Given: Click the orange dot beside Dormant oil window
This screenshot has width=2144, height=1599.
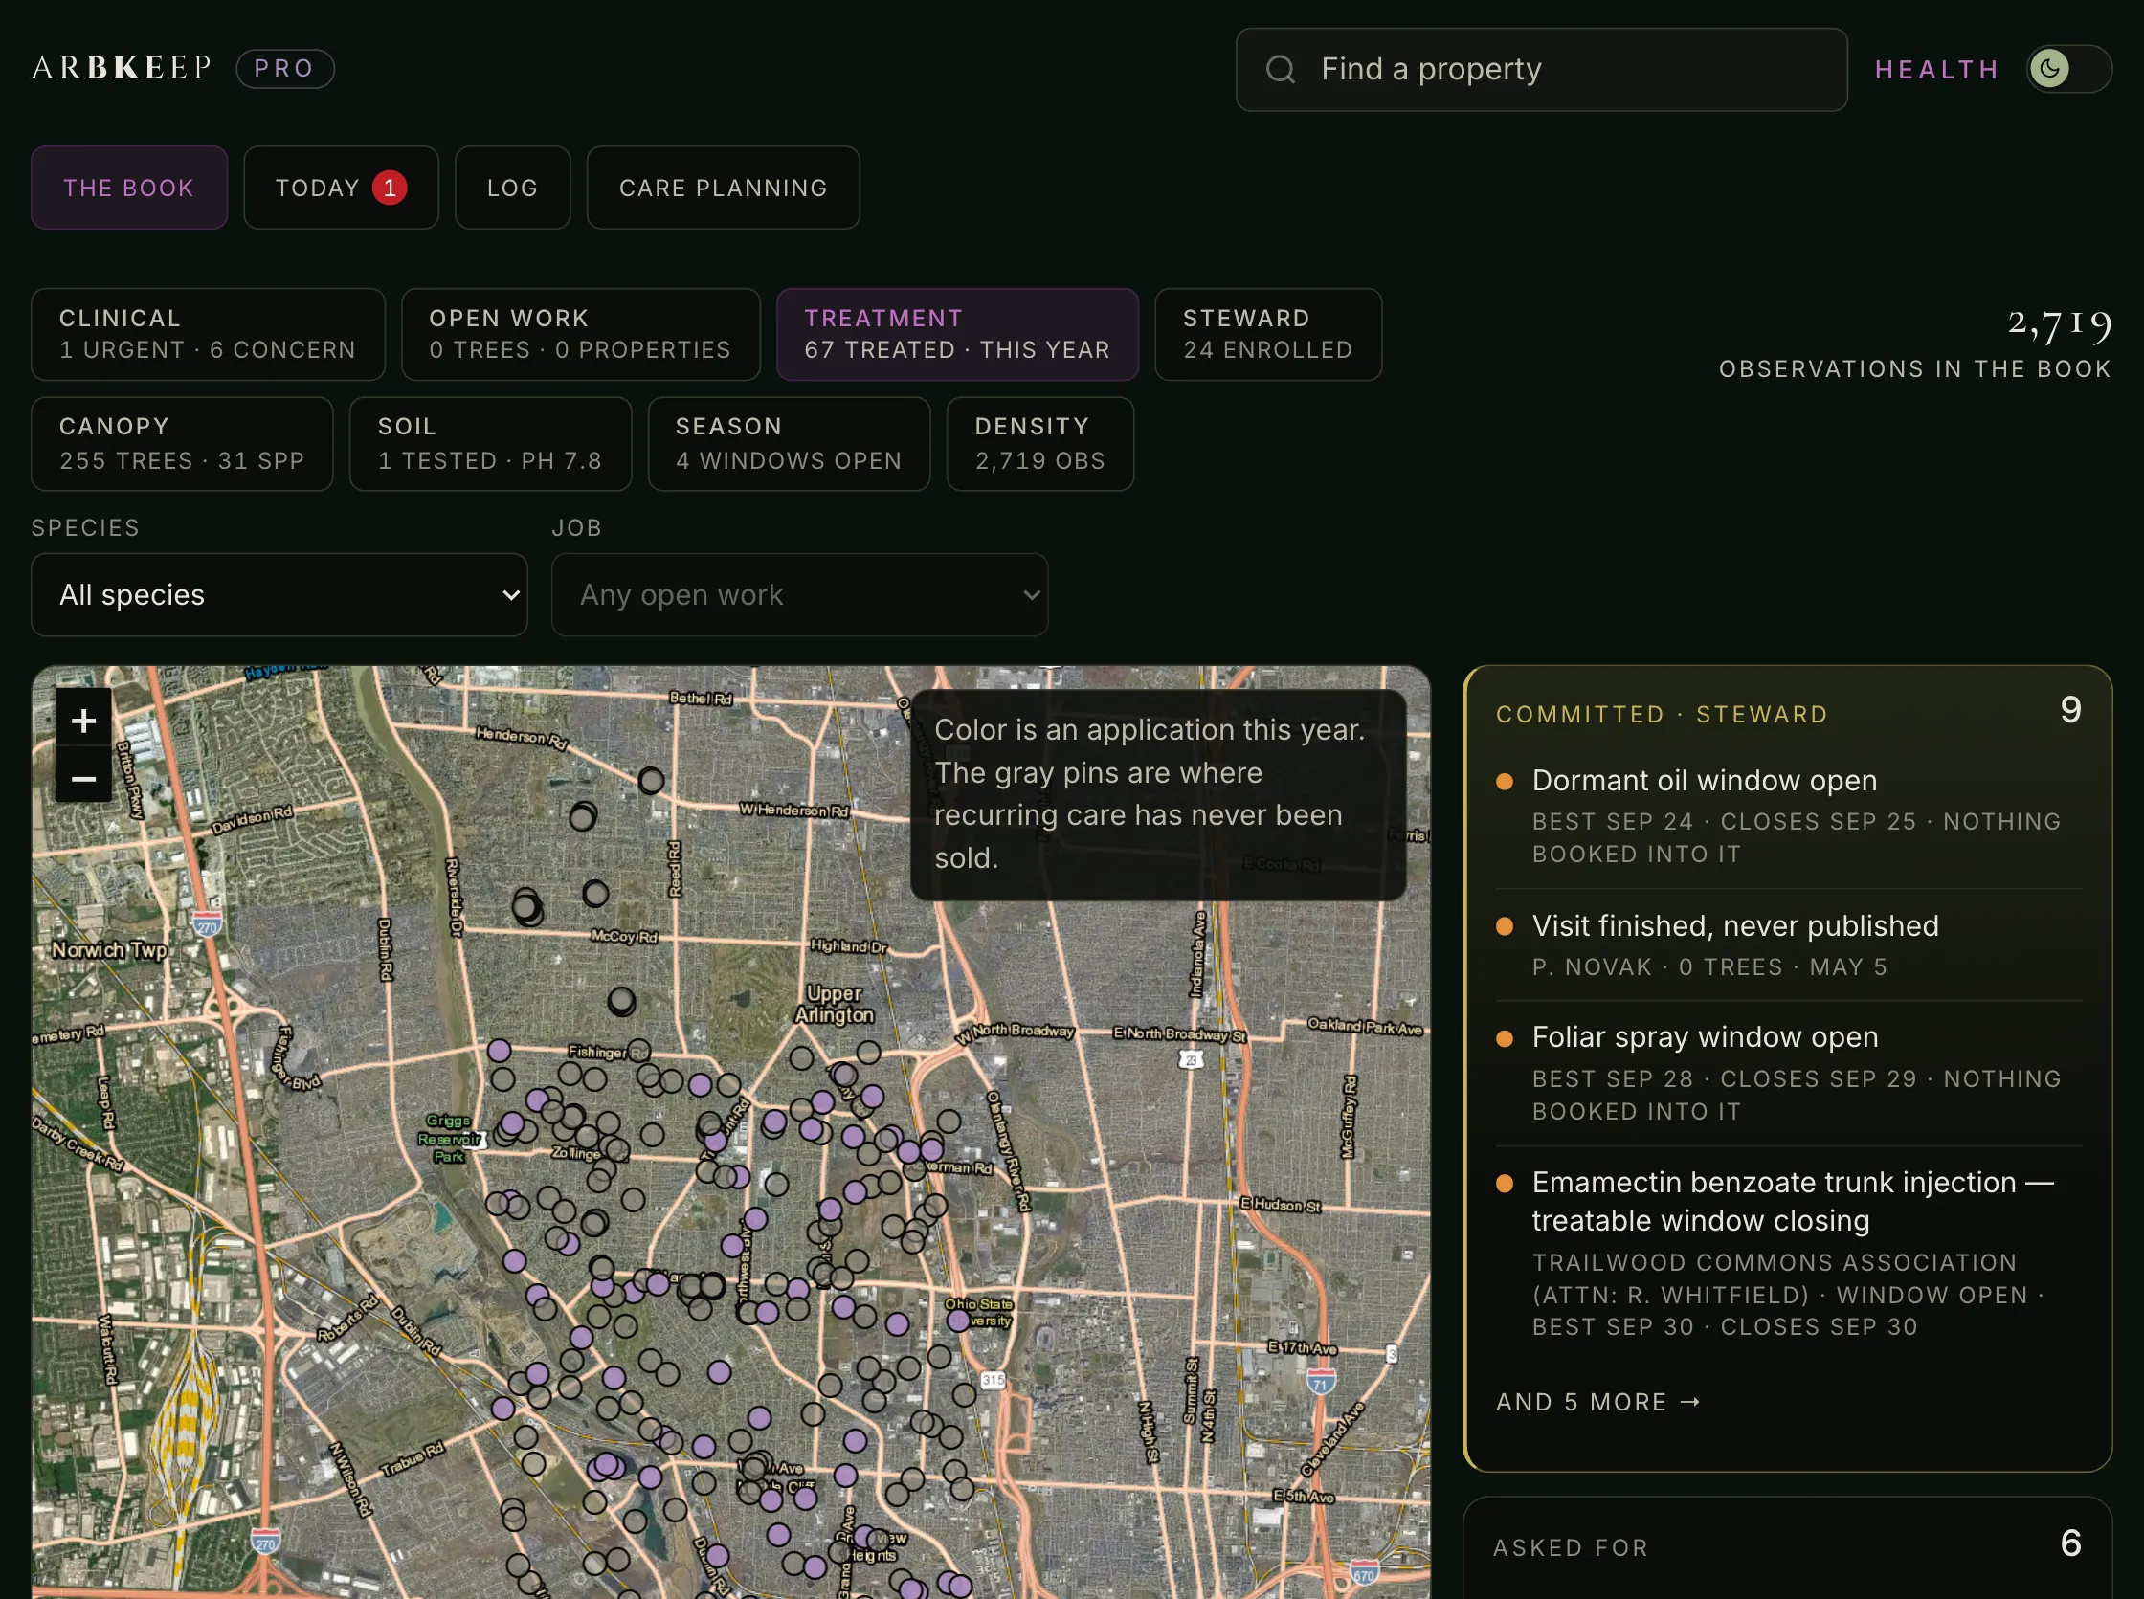Looking at the screenshot, I should pos(1505,781).
